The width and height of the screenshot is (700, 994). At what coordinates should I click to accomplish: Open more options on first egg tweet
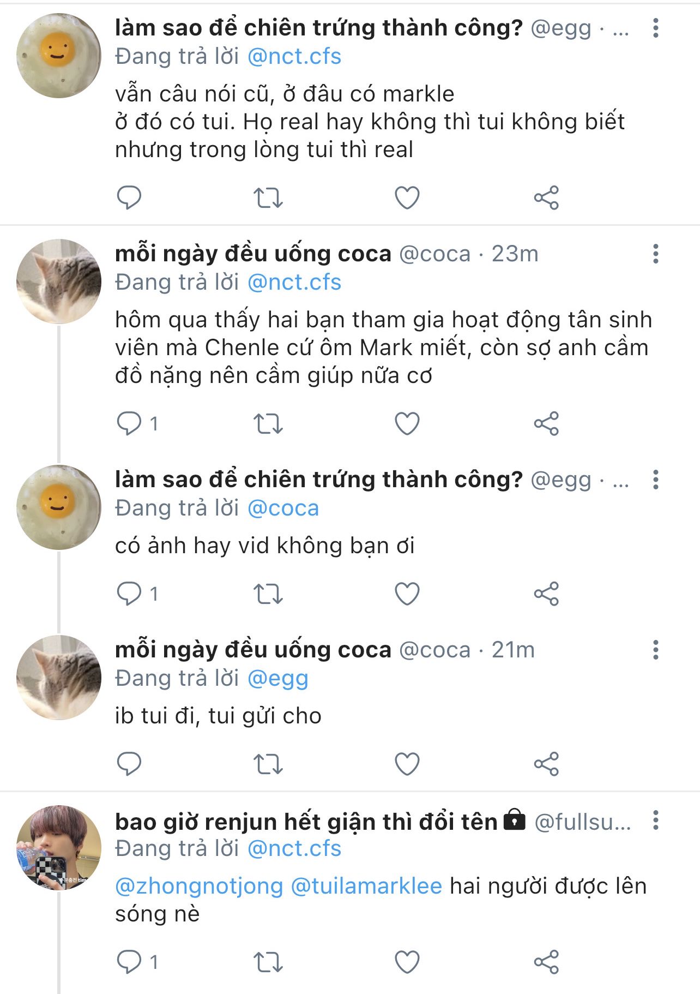[655, 28]
